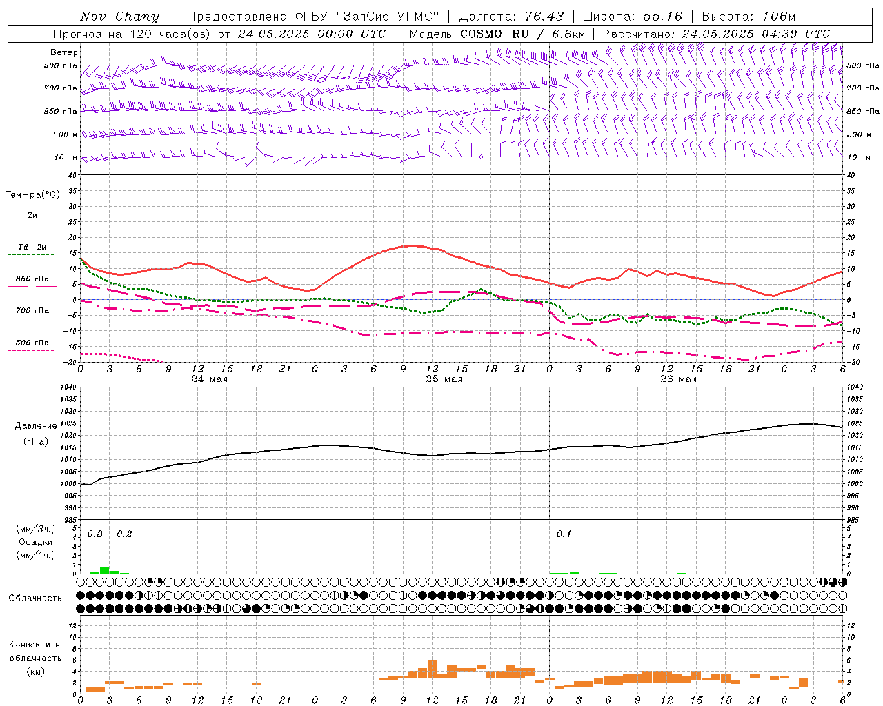Select the Тем-ра(°C) axis label
Viewport: 883px width, 706px height.
pos(32,195)
